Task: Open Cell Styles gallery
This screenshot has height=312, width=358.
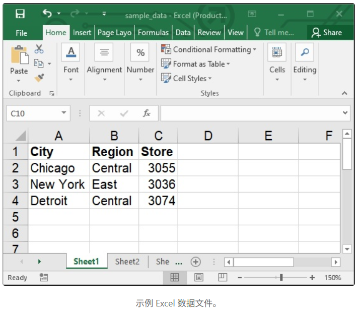Action: (x=186, y=78)
